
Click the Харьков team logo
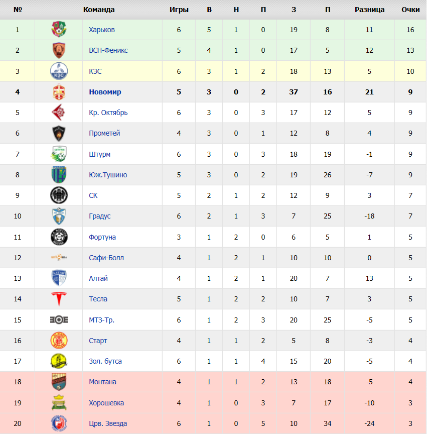click(59, 29)
